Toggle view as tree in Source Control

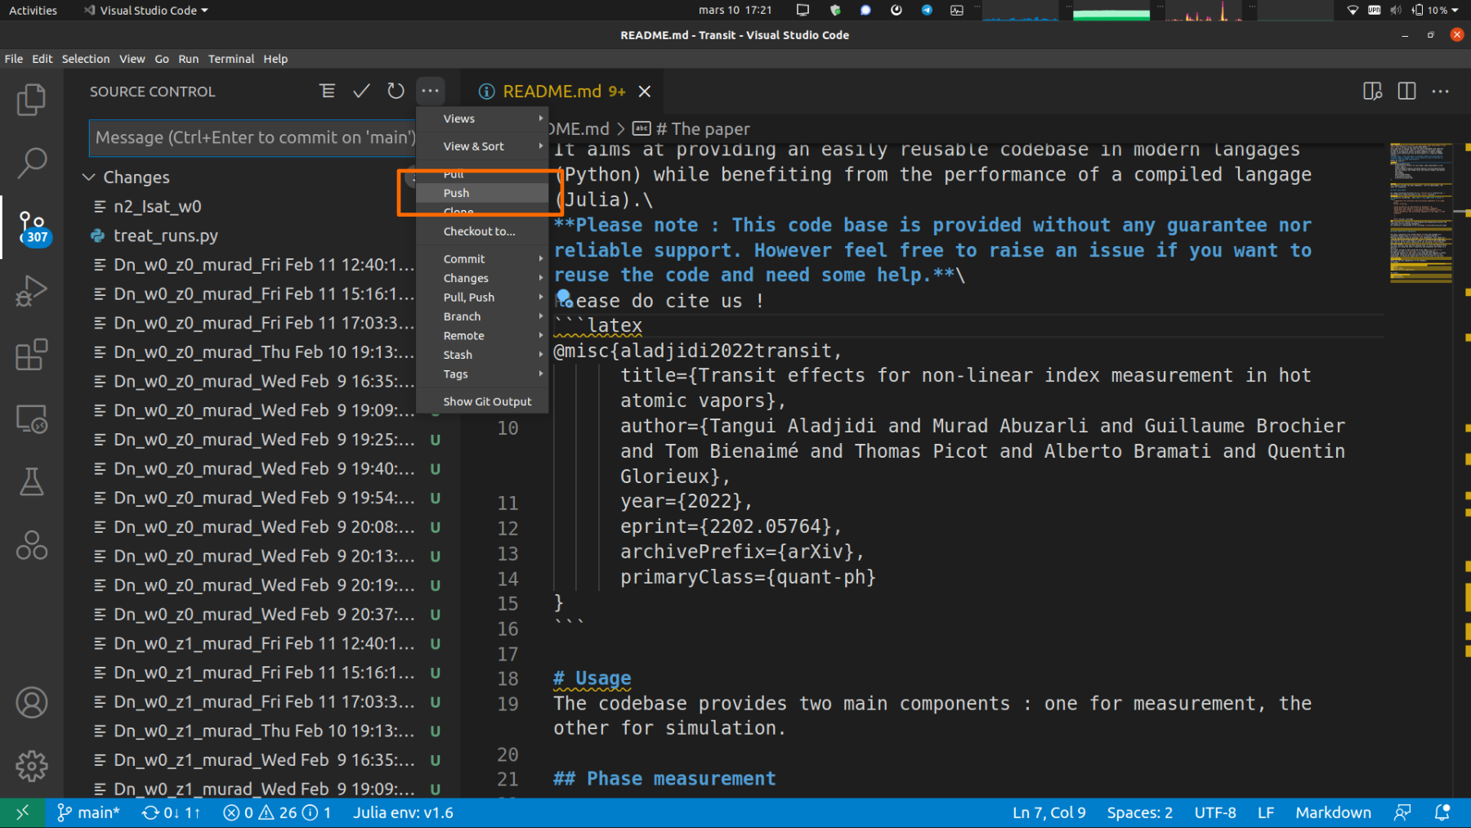(327, 91)
